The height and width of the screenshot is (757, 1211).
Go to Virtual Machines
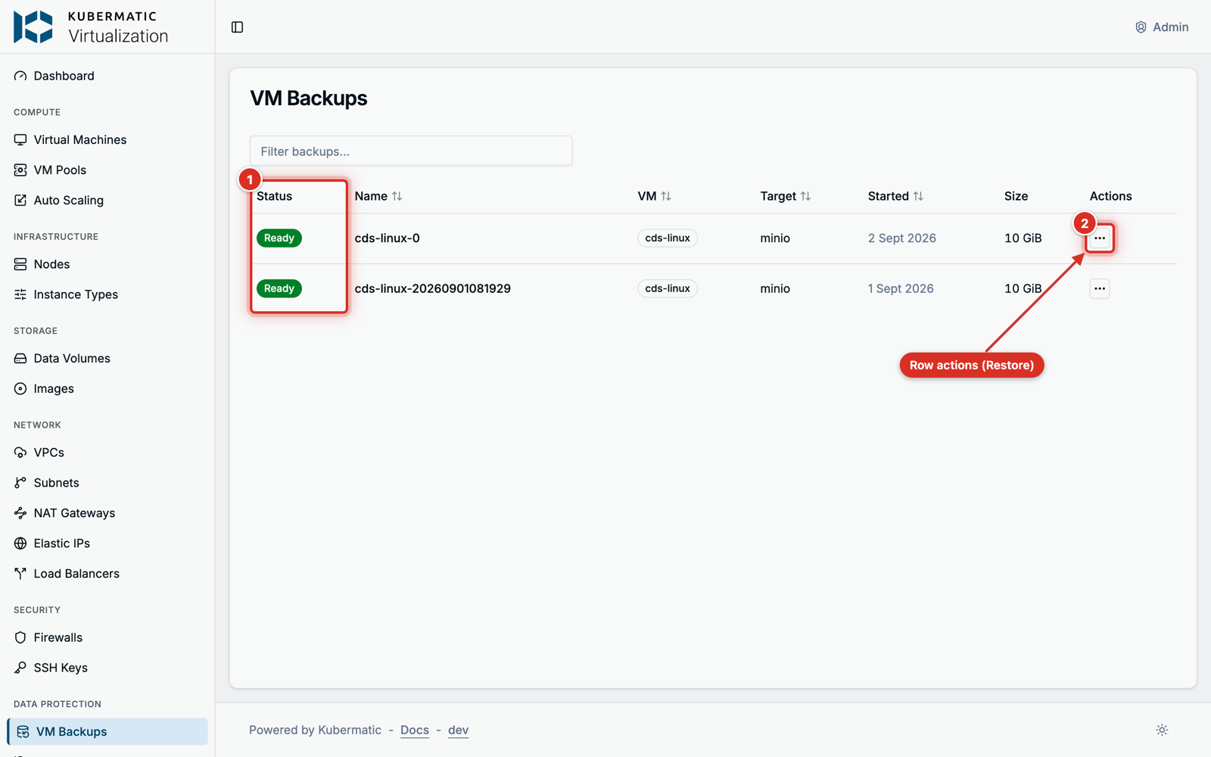pyautogui.click(x=107, y=139)
